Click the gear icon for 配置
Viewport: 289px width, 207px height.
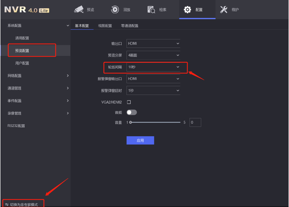pos(187,9)
